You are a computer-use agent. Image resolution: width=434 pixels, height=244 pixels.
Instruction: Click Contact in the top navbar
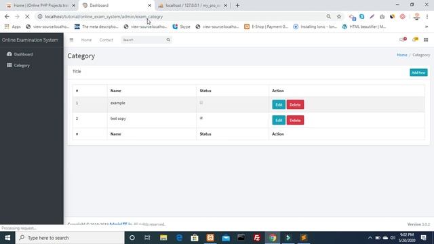coord(106,40)
